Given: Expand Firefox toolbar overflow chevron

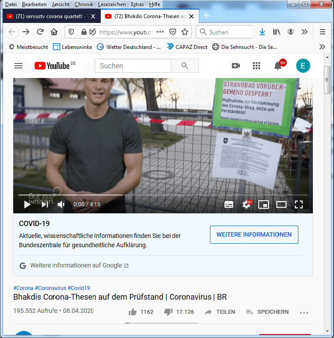Looking at the screenshot, I should [305, 32].
